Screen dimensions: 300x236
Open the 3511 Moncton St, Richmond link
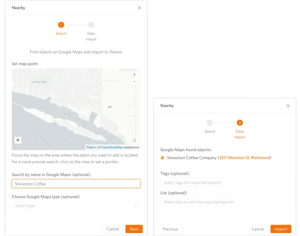[x=245, y=158]
